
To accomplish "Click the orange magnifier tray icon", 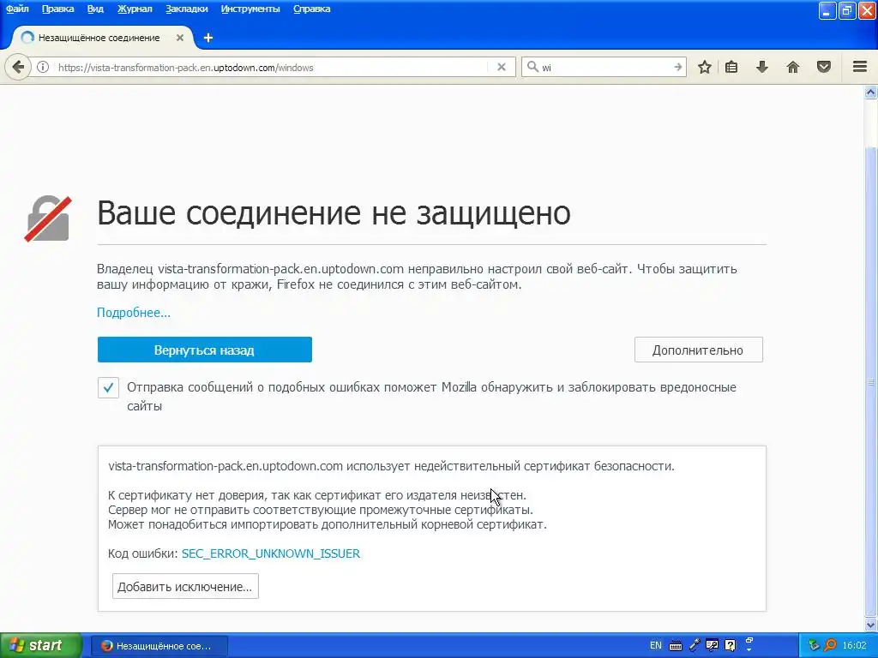I will point(830,645).
